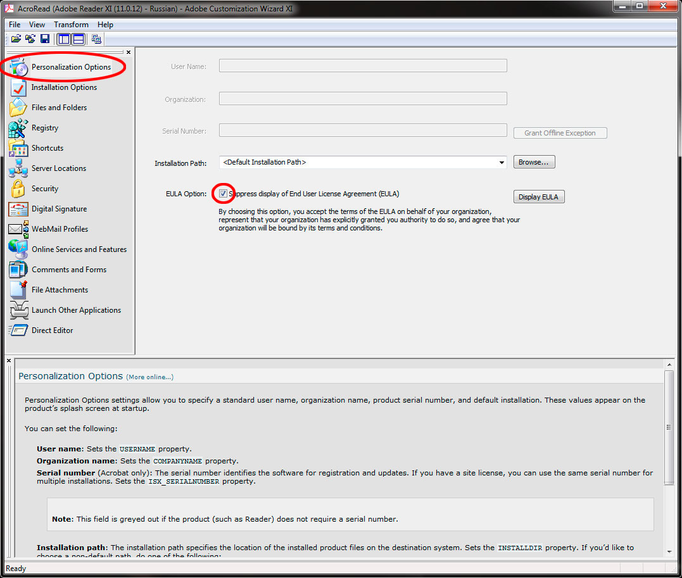Save the package with the floppy disk icon

point(45,39)
